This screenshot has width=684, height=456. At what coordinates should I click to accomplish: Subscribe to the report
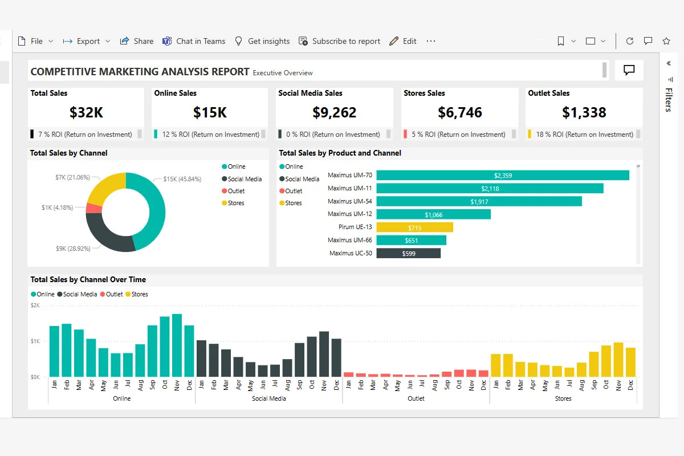pos(340,40)
